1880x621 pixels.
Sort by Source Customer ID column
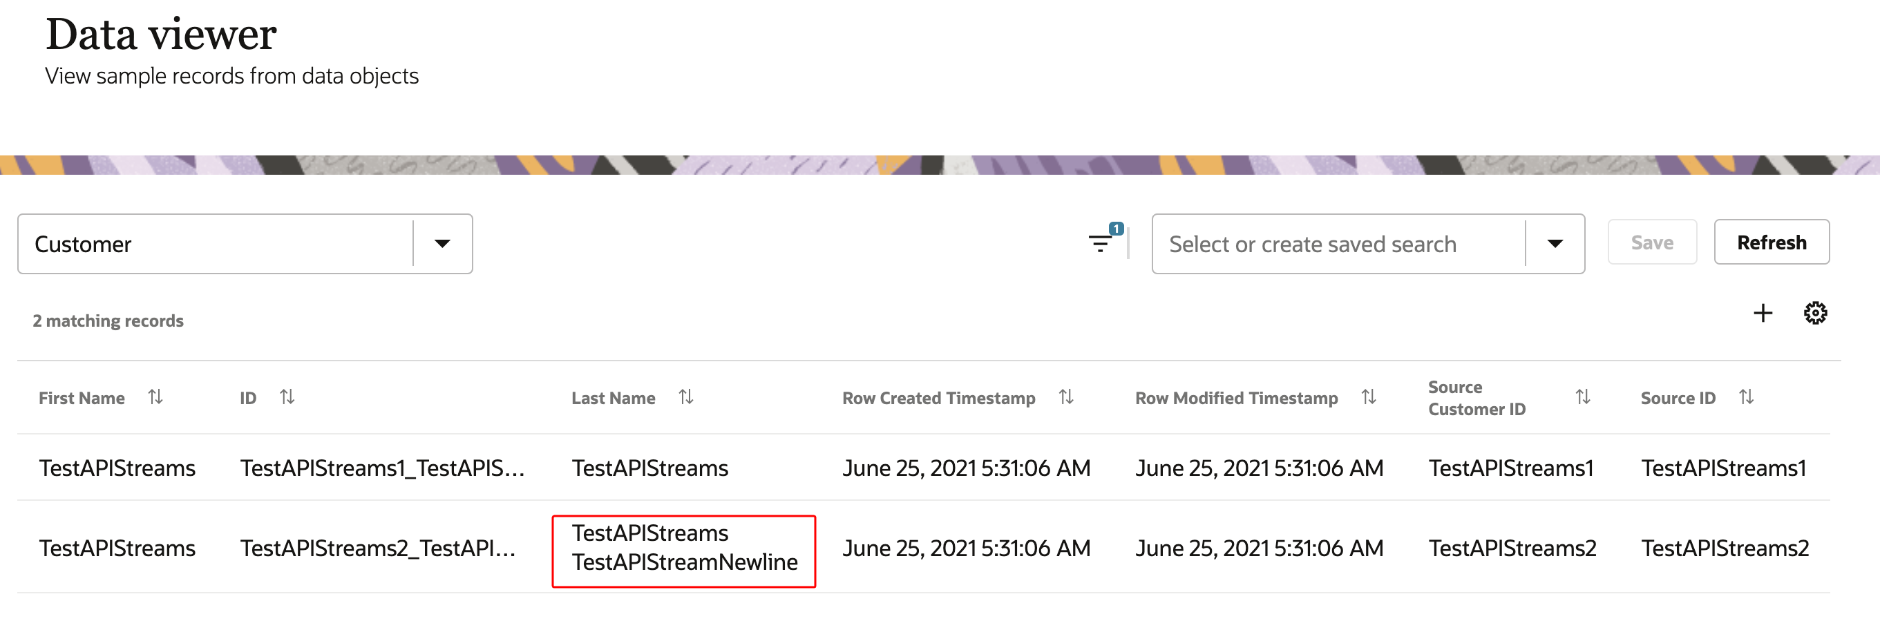[1583, 398]
